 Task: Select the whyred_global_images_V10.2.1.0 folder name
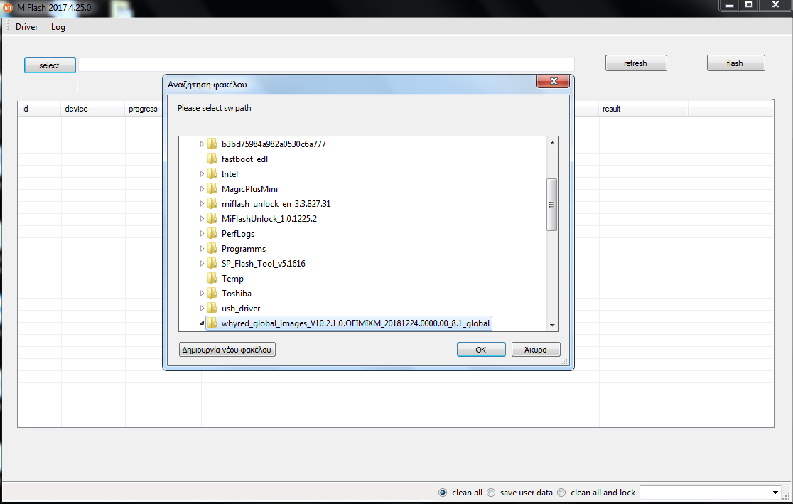click(x=355, y=323)
